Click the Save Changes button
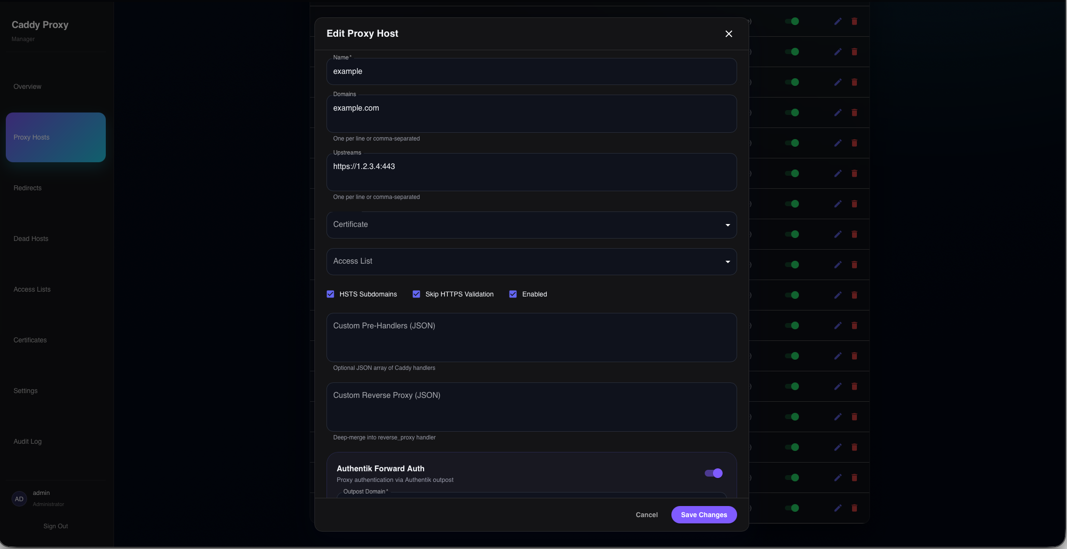This screenshot has height=549, width=1067. point(704,515)
